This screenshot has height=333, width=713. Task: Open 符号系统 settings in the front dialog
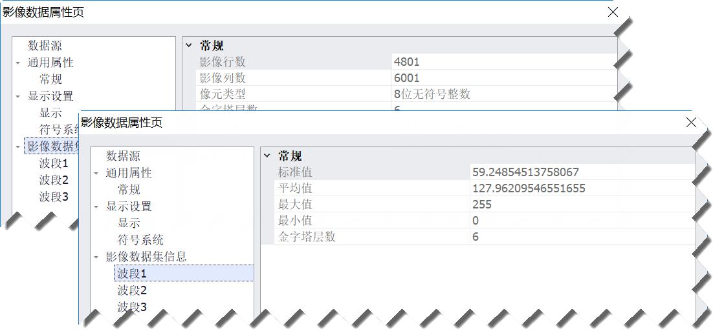pyautogui.click(x=140, y=240)
